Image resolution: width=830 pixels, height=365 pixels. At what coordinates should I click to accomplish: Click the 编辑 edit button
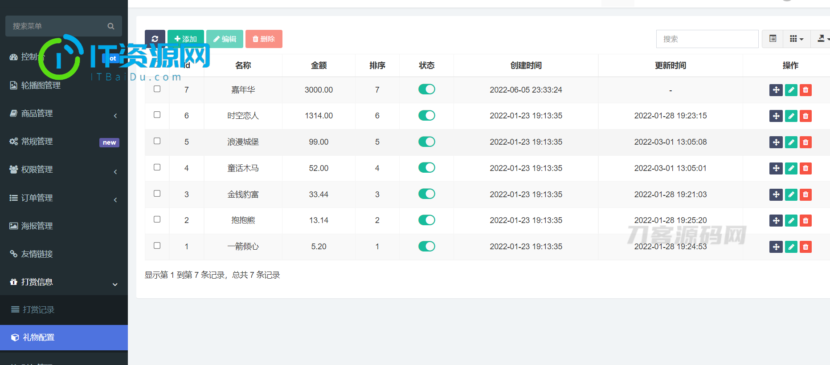click(x=225, y=39)
